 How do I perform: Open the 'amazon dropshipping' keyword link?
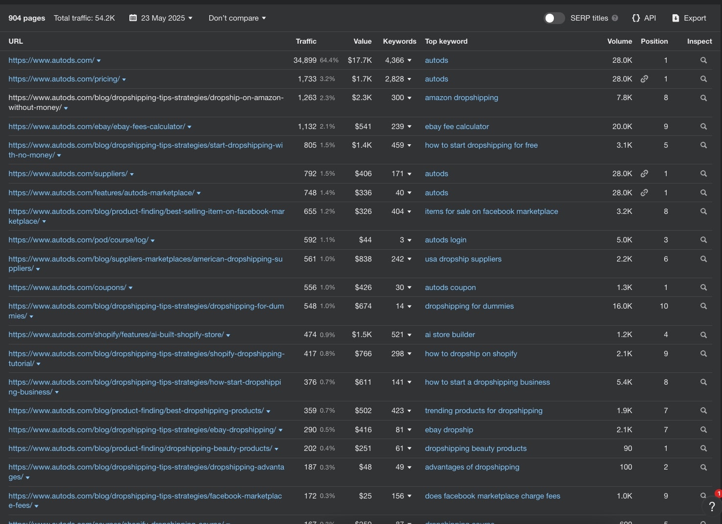[461, 98]
